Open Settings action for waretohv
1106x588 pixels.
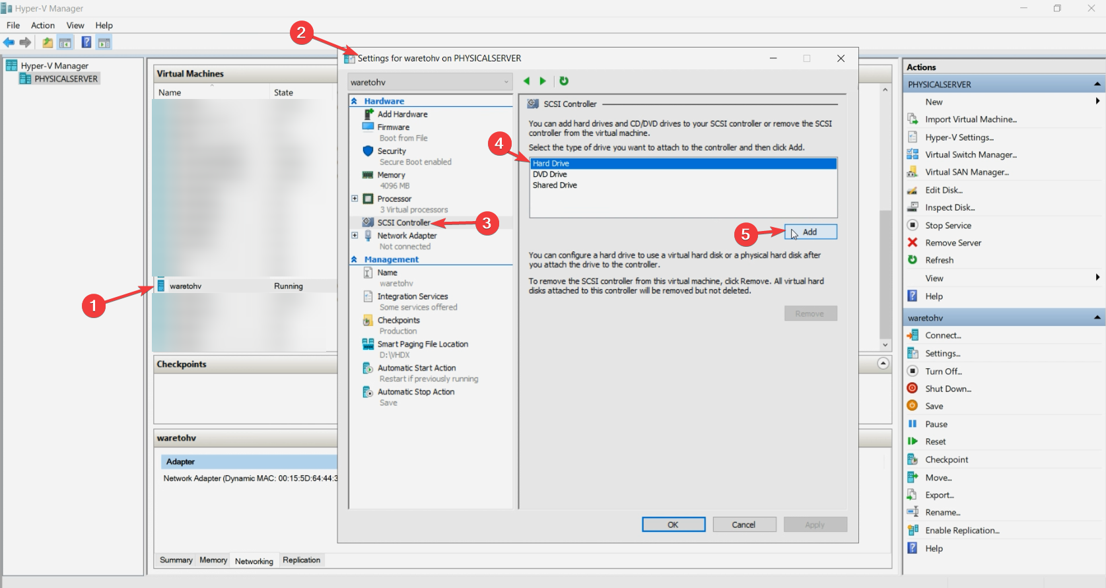[942, 353]
